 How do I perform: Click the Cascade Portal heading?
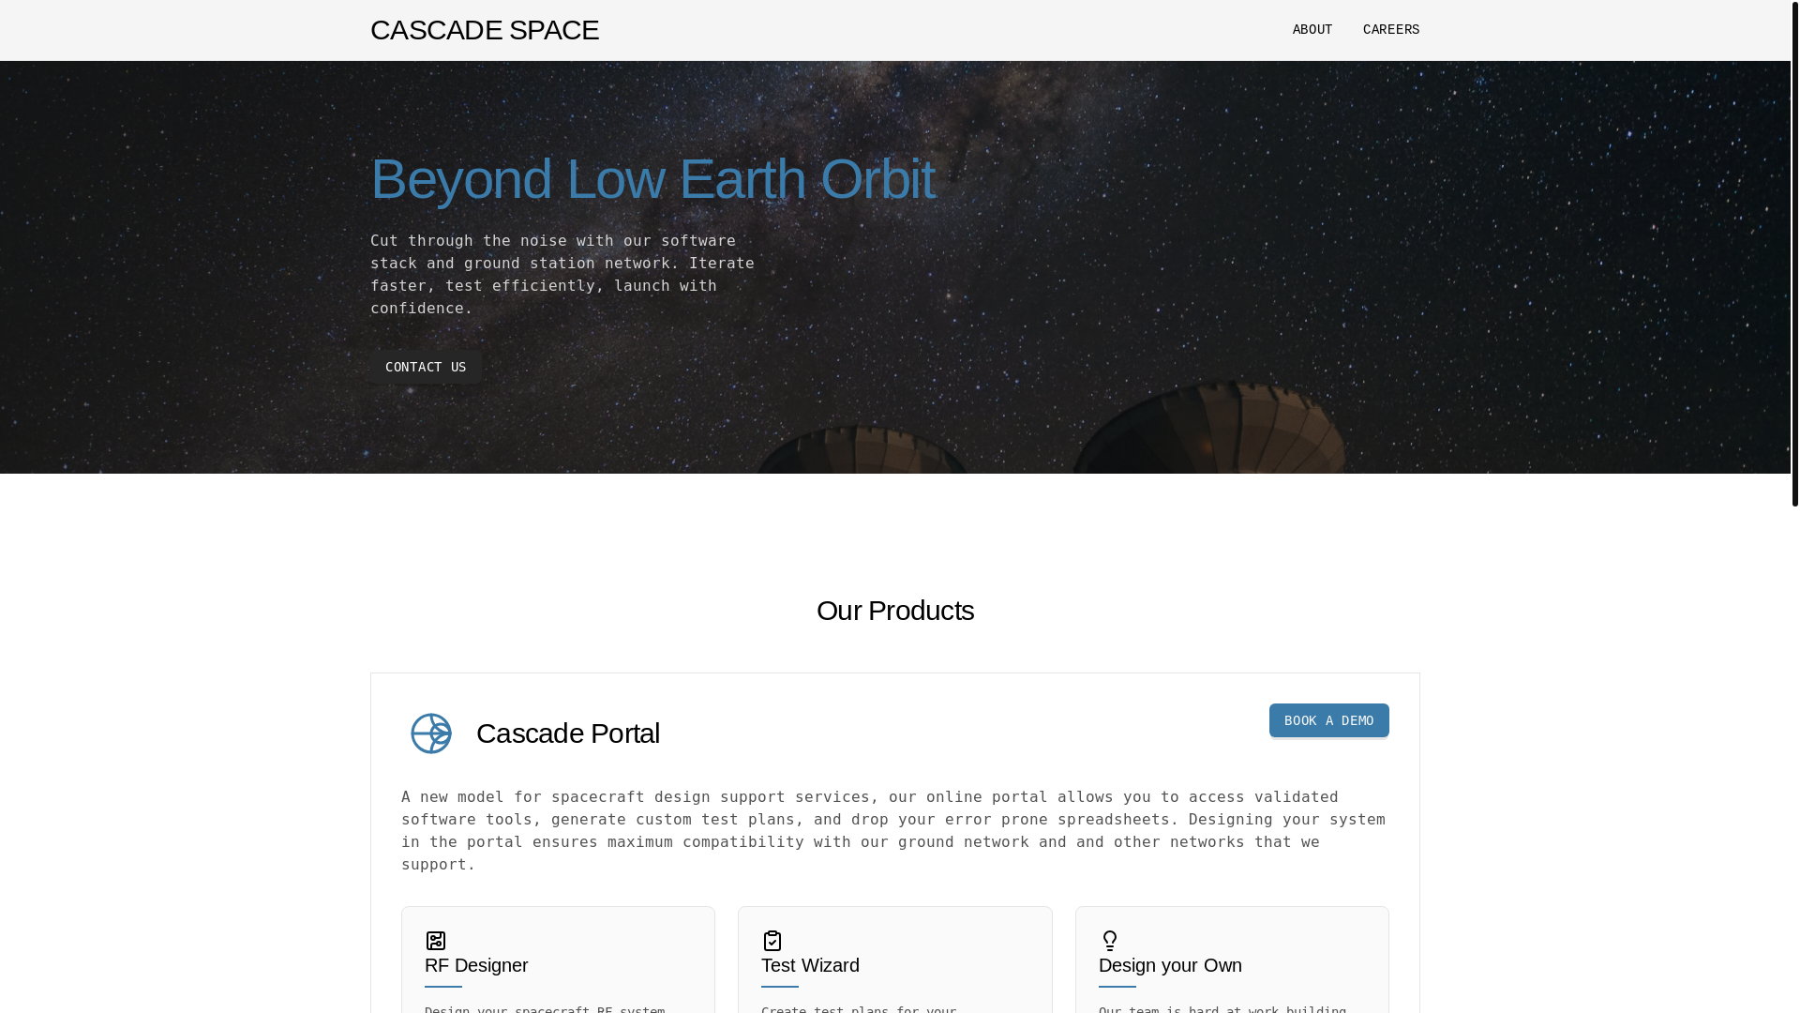[568, 733]
